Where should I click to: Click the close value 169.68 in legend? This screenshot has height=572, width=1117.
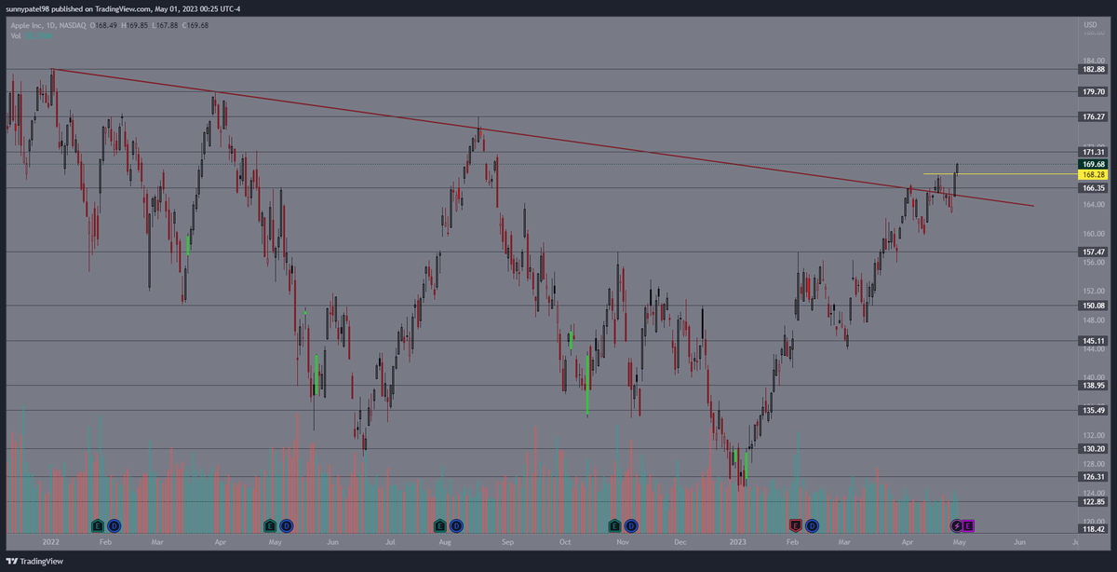(x=198, y=25)
